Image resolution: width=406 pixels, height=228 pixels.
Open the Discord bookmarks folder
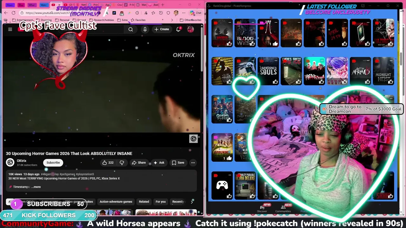pyautogui.click(x=79, y=20)
